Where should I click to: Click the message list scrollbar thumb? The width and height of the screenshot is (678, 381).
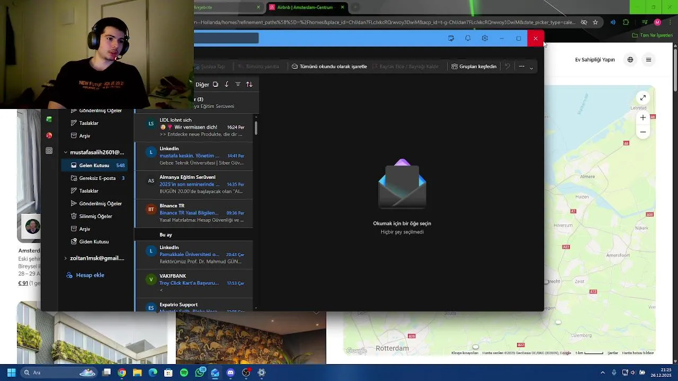click(256, 128)
